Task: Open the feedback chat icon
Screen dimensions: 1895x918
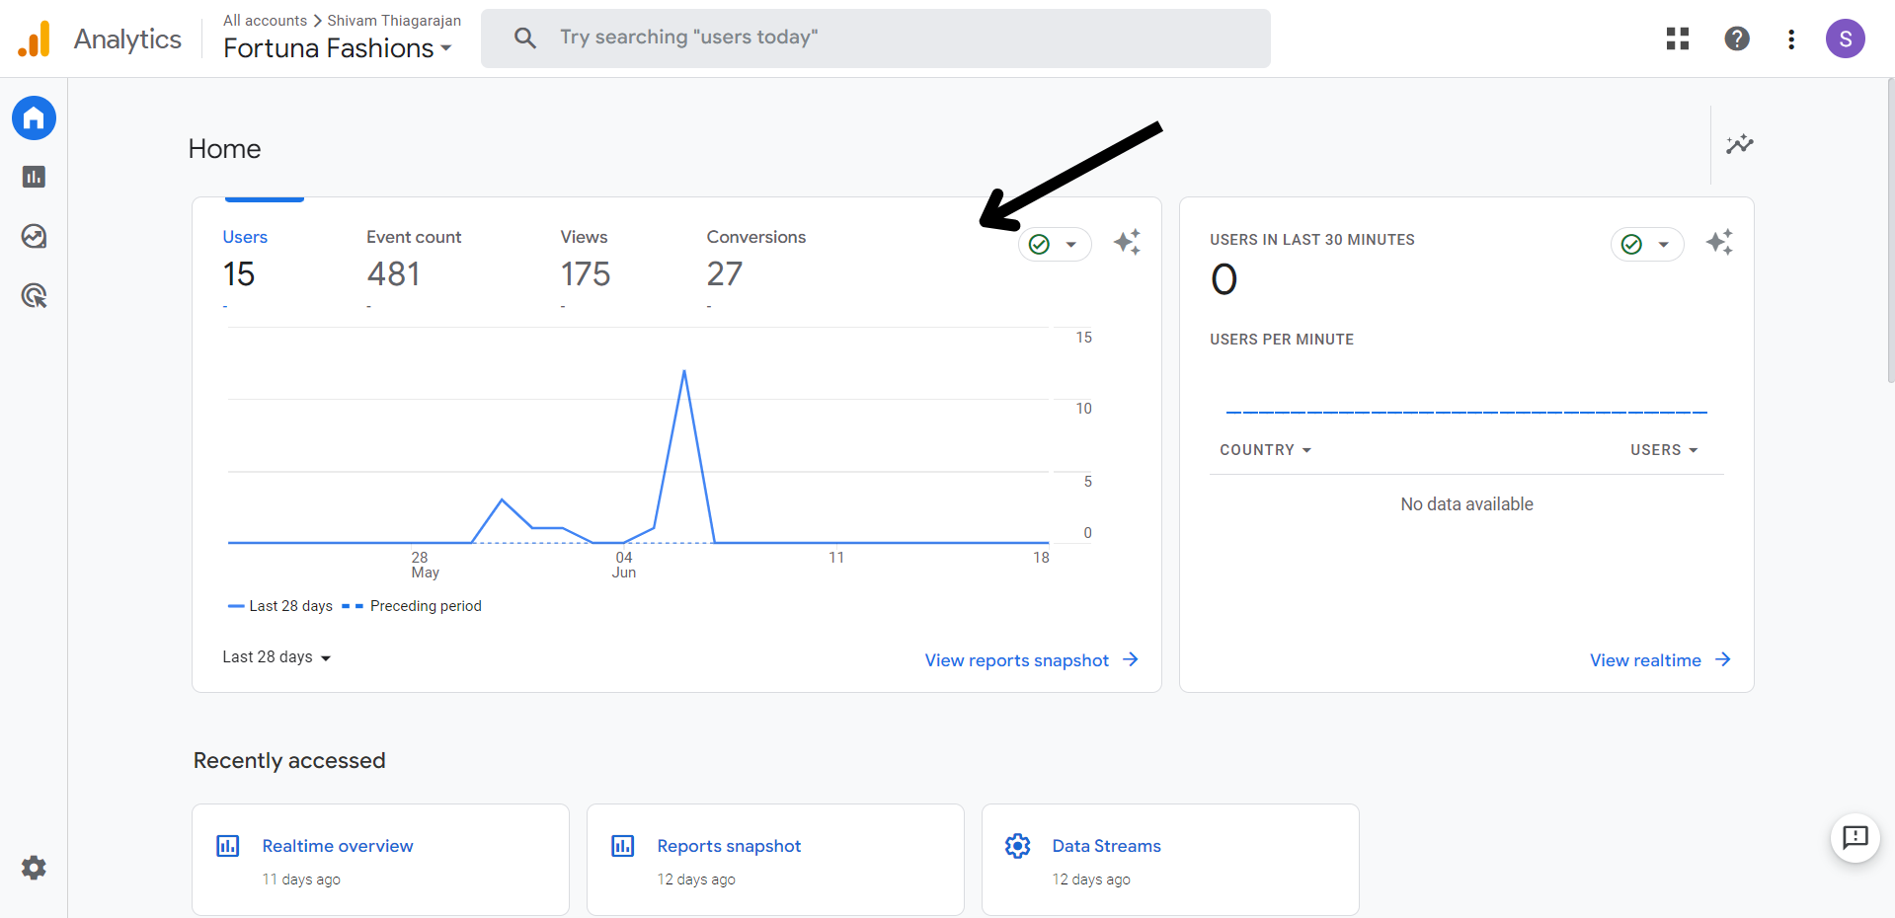Action: tap(1855, 838)
